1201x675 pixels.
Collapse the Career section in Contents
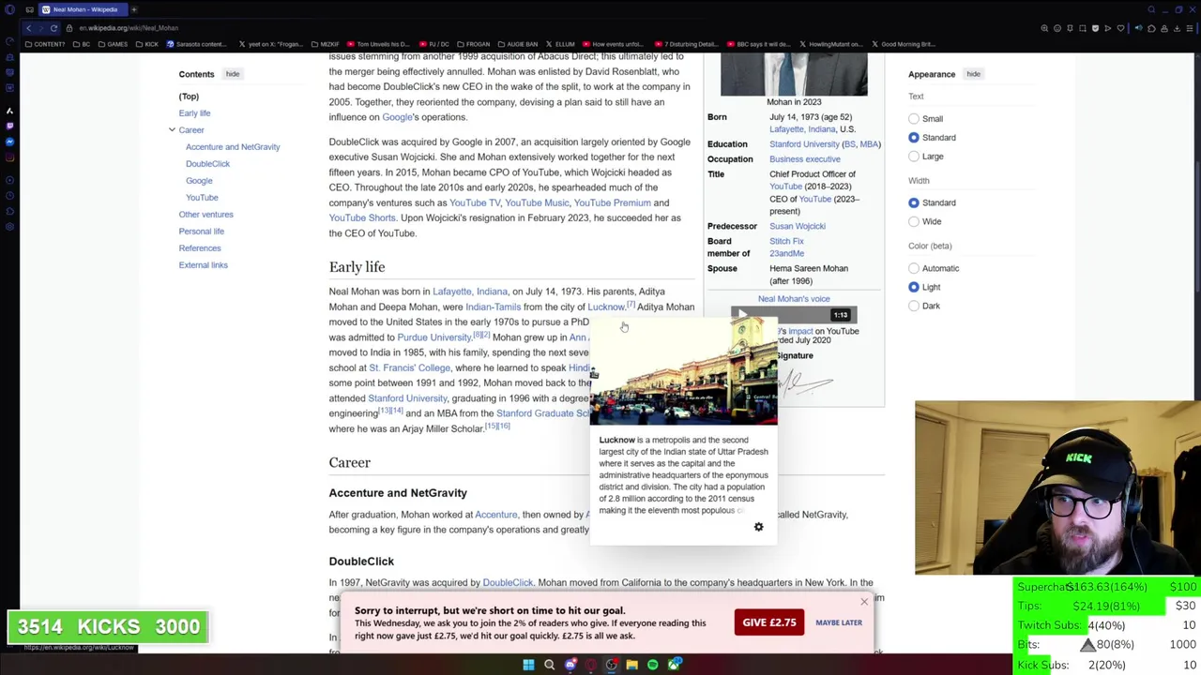click(x=172, y=129)
